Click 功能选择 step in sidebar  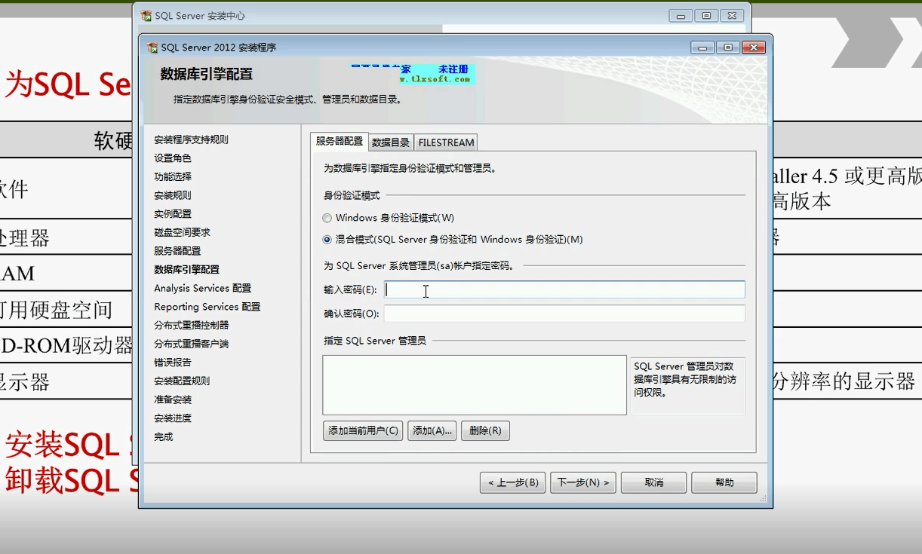coord(173,176)
